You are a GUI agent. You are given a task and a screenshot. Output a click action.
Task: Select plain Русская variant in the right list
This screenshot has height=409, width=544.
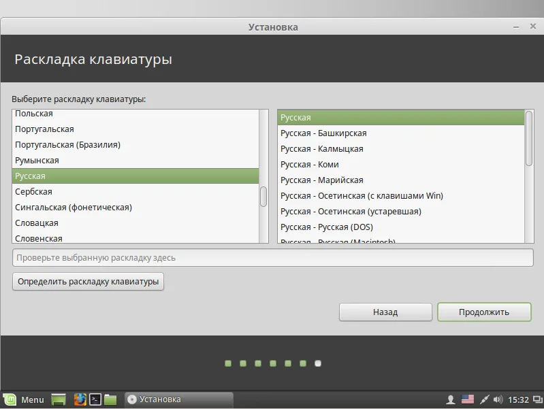click(401, 118)
